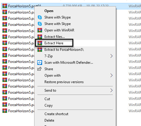Click the WinRAR icon next to Open with WinRAR
The height and width of the screenshot is (126, 141).
(x=40, y=30)
